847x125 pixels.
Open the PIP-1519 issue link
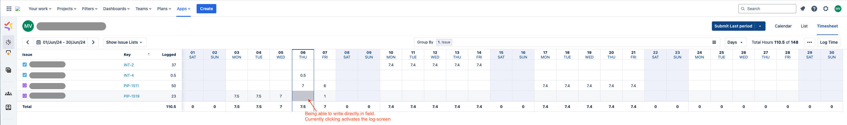tap(132, 96)
